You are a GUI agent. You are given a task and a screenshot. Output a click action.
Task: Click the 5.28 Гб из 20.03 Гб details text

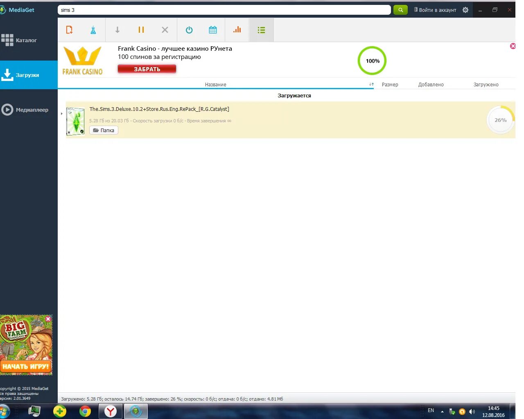(x=160, y=121)
